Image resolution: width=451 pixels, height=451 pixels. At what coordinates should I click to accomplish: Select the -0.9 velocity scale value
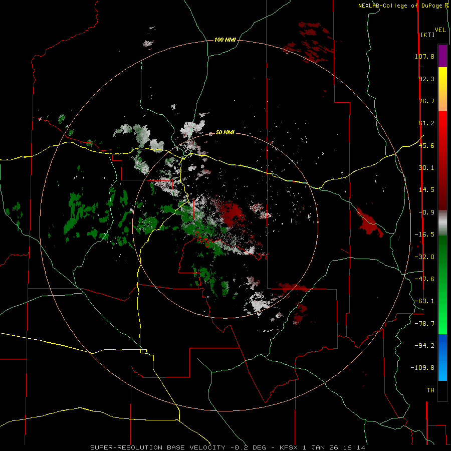click(426, 212)
